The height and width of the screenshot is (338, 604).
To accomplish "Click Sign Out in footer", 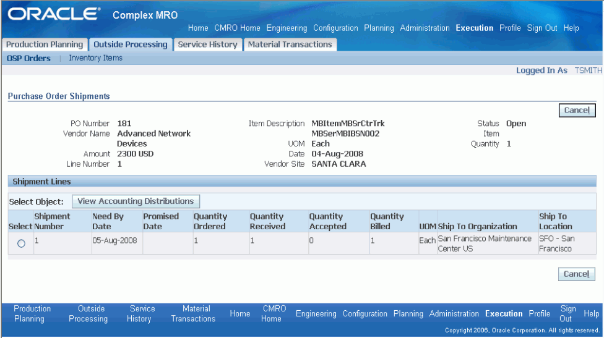I will (567, 314).
